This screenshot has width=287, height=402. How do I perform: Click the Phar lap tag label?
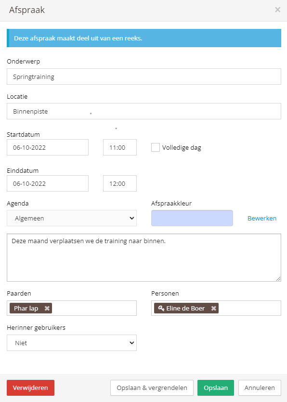coord(26,308)
